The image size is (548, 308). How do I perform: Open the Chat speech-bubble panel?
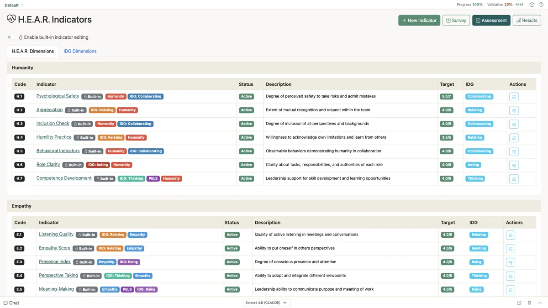11,303
